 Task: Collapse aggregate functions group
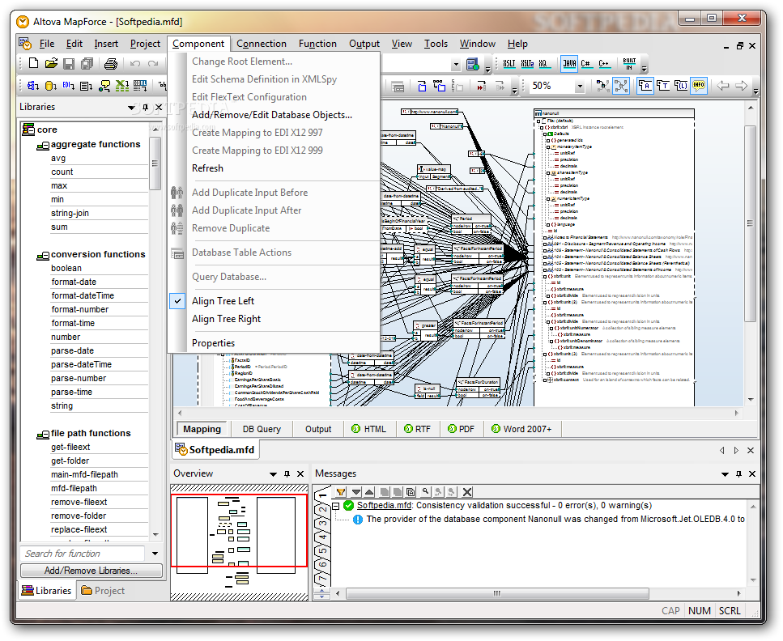42,146
